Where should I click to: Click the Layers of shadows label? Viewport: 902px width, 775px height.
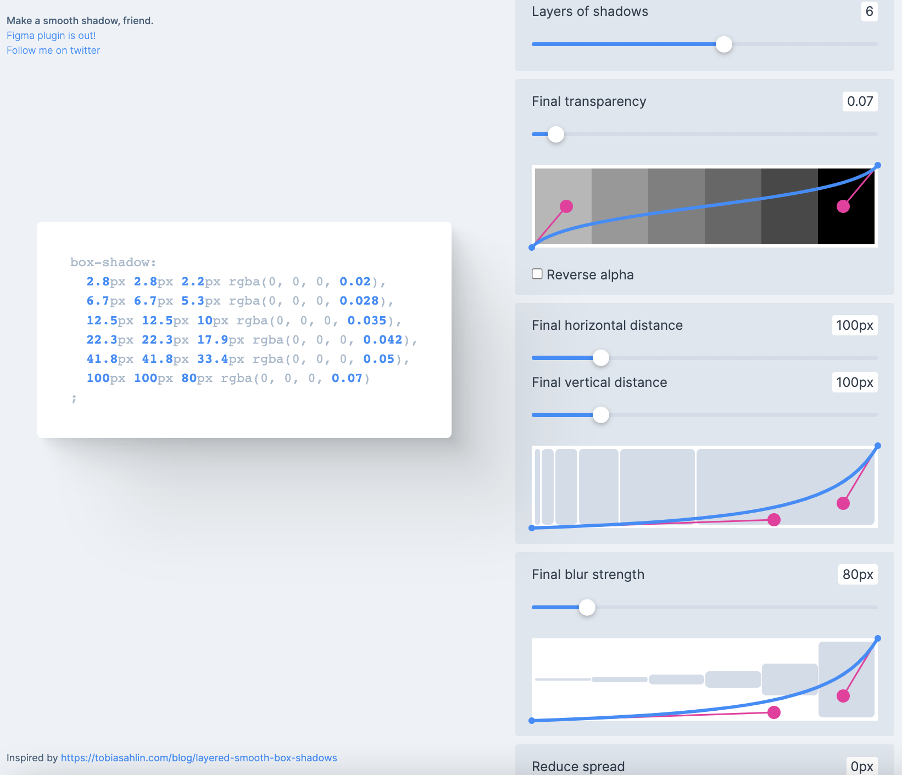590,12
